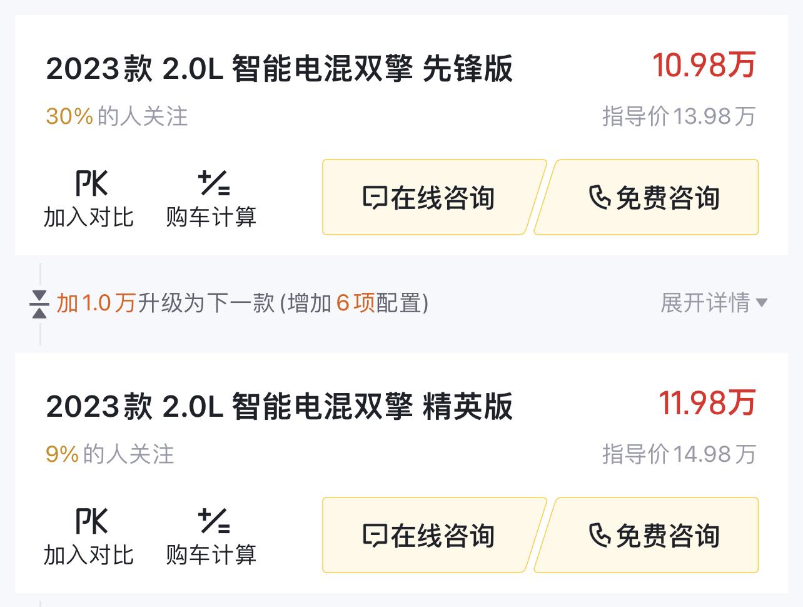Request 免费咨询 phone call for 先锋版

650,198
